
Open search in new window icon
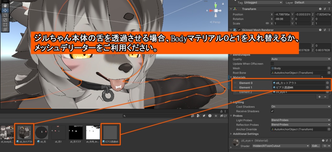click(193, 116)
